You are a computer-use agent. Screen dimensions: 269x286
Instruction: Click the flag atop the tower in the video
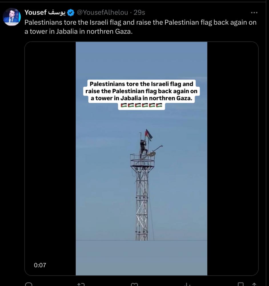tap(148, 134)
